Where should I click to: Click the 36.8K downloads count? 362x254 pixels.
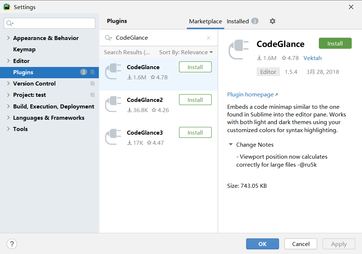[x=140, y=110]
